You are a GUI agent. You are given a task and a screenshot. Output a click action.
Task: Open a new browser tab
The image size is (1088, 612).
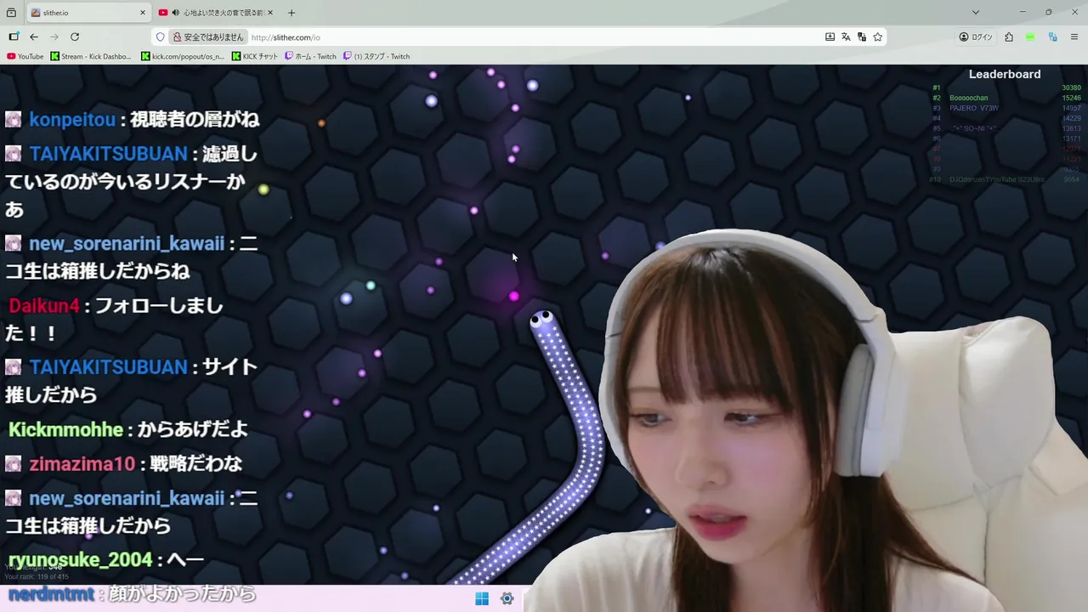point(292,13)
